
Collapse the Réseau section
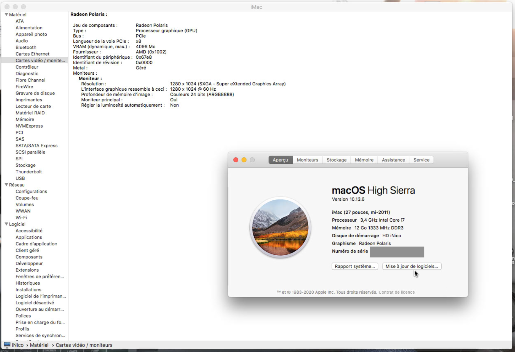pyautogui.click(x=6, y=185)
